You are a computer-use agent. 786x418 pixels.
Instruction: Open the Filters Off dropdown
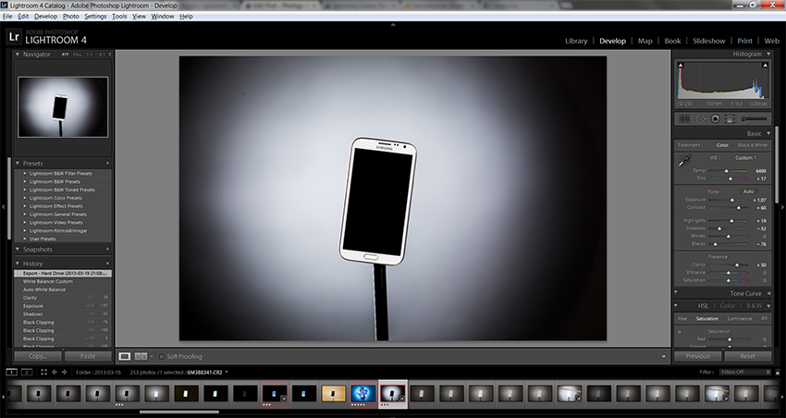point(745,372)
